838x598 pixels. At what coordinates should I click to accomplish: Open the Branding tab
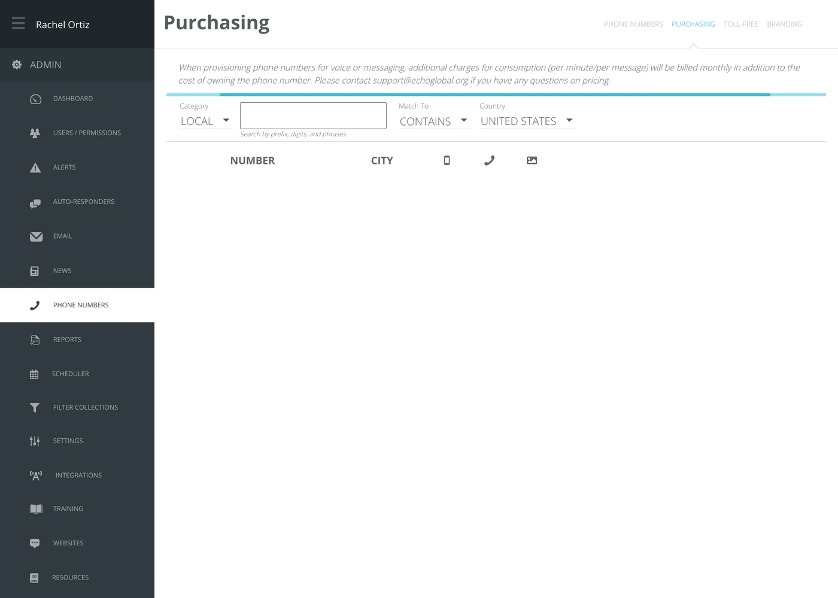coord(784,25)
